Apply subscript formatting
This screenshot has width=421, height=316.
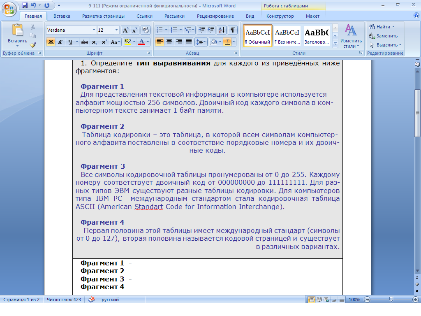point(95,42)
